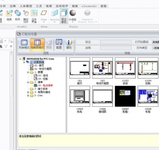Image resolution: width=159 pixels, height=150 pixels.
Task: Expand the 4 - 布局与接线 folder
Action: click(28, 92)
